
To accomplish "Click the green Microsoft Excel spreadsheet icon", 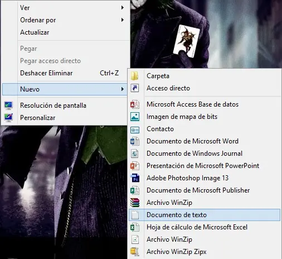I will coord(135,227).
